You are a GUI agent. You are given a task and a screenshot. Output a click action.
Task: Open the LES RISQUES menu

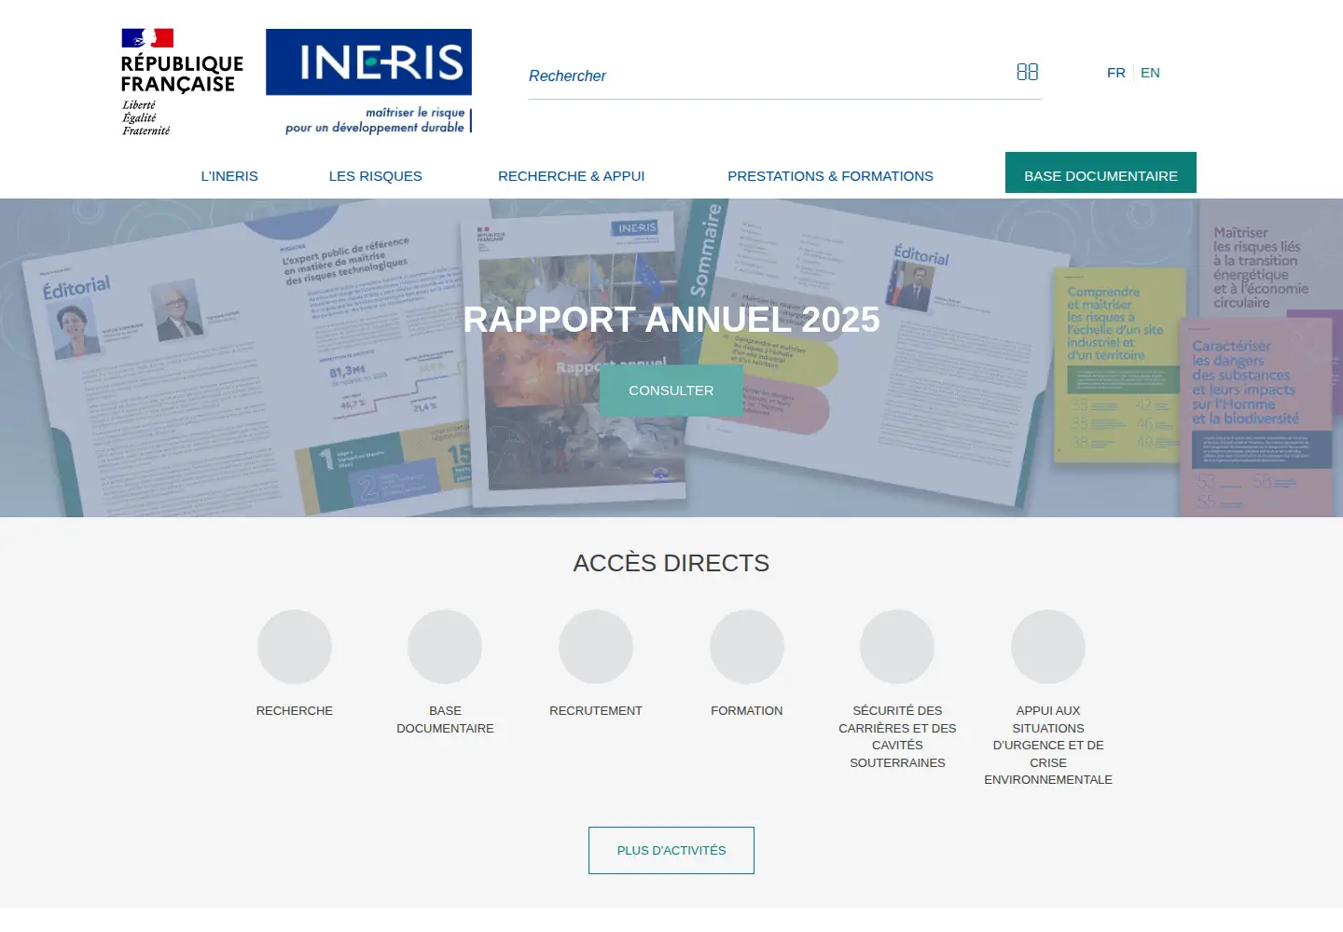pyautogui.click(x=376, y=176)
